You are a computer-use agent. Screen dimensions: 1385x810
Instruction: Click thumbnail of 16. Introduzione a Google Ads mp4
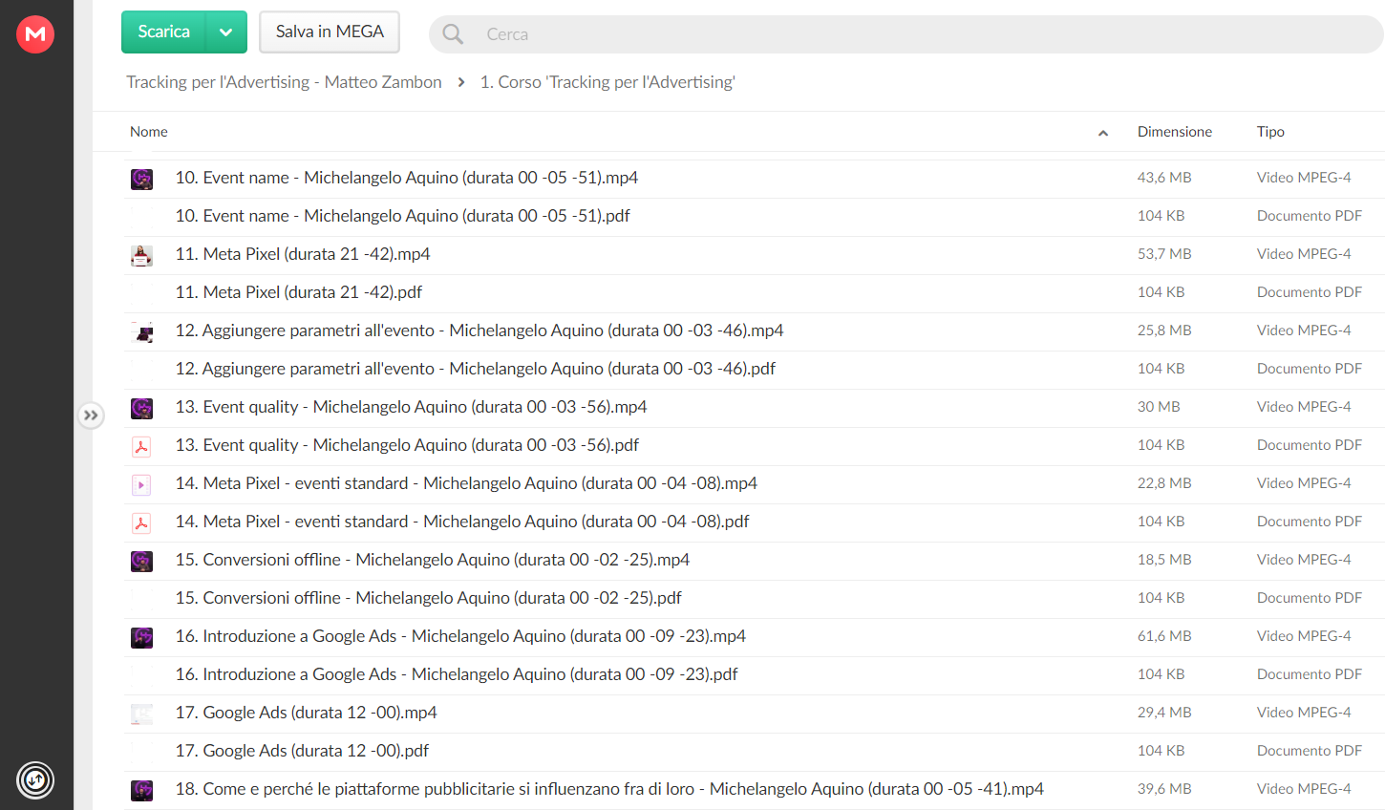[x=141, y=637]
